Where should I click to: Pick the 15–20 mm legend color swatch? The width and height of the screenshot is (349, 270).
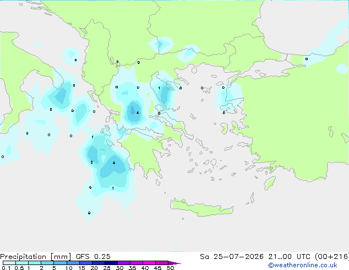pyautogui.click(x=85, y=263)
